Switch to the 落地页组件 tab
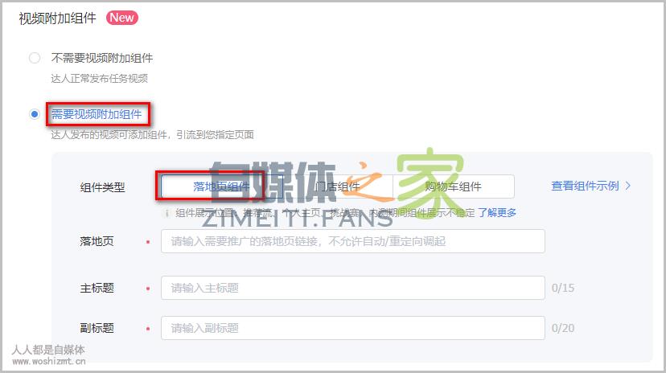The image size is (666, 373). click(221, 186)
